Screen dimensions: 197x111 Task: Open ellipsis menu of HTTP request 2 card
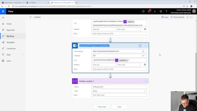[146, 46]
